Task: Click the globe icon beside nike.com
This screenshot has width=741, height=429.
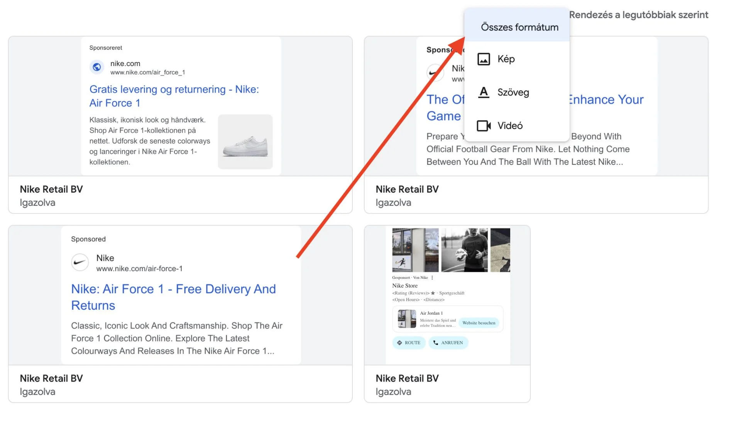Action: pos(97,67)
